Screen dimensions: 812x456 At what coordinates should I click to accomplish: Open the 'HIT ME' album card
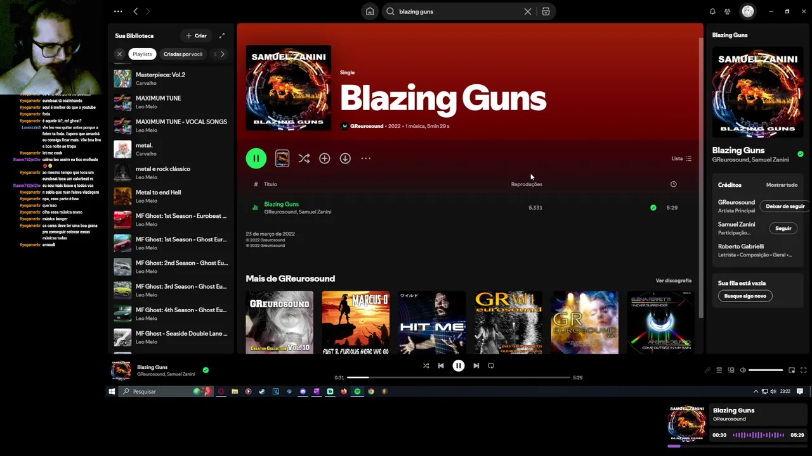(x=432, y=322)
